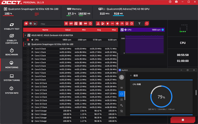This screenshot has height=124, width=198.
Task: Toggle the GPU sensor source filter
Action: coord(71,24)
